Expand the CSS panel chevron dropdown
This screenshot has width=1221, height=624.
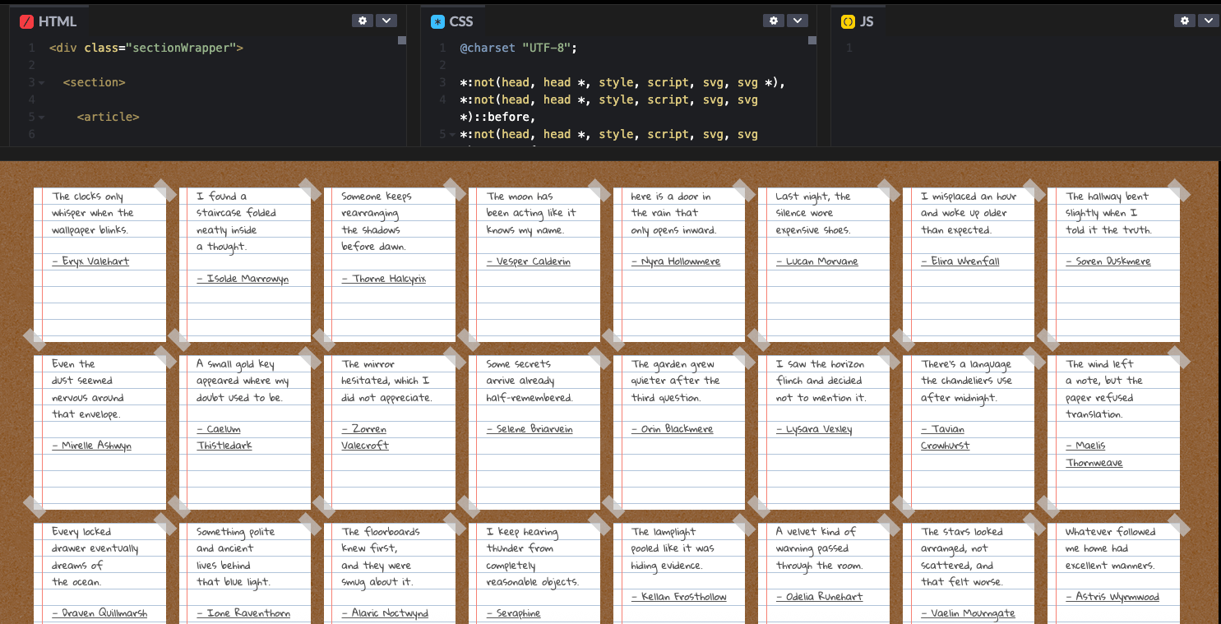pos(798,21)
